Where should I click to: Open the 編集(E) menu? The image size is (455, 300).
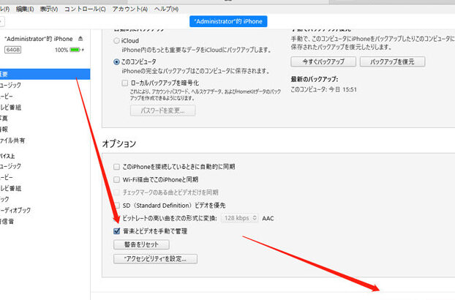25,9
